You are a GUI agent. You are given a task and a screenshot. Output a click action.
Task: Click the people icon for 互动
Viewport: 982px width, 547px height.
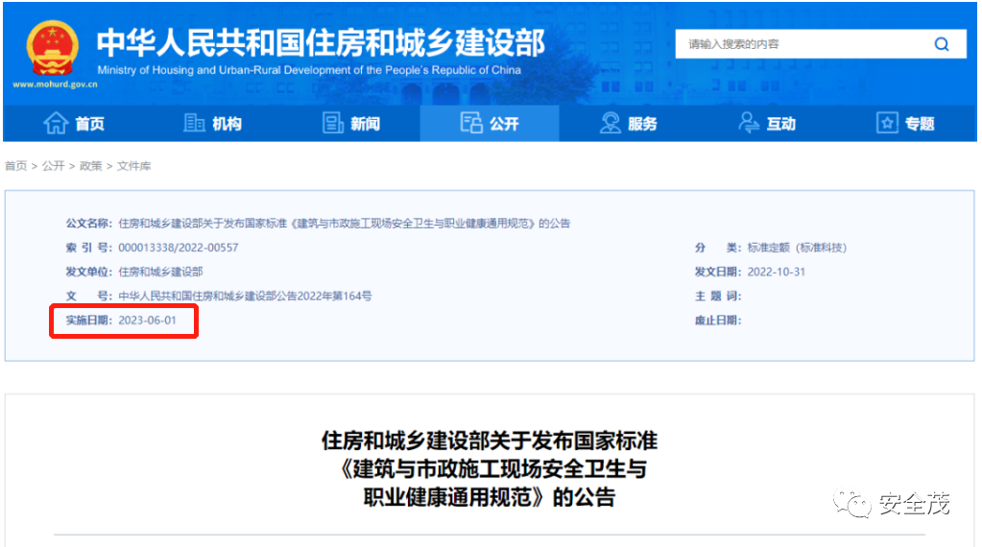coord(749,123)
